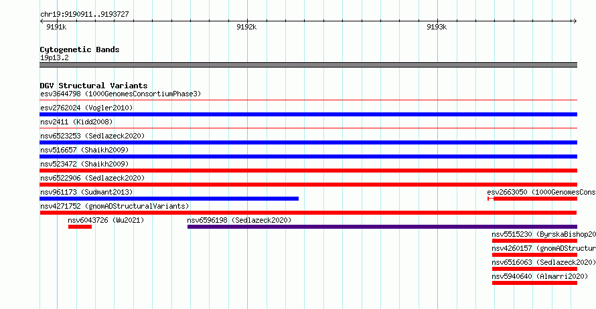Click the red bar of nsv5940640
The image size is (596, 309).
point(534,283)
